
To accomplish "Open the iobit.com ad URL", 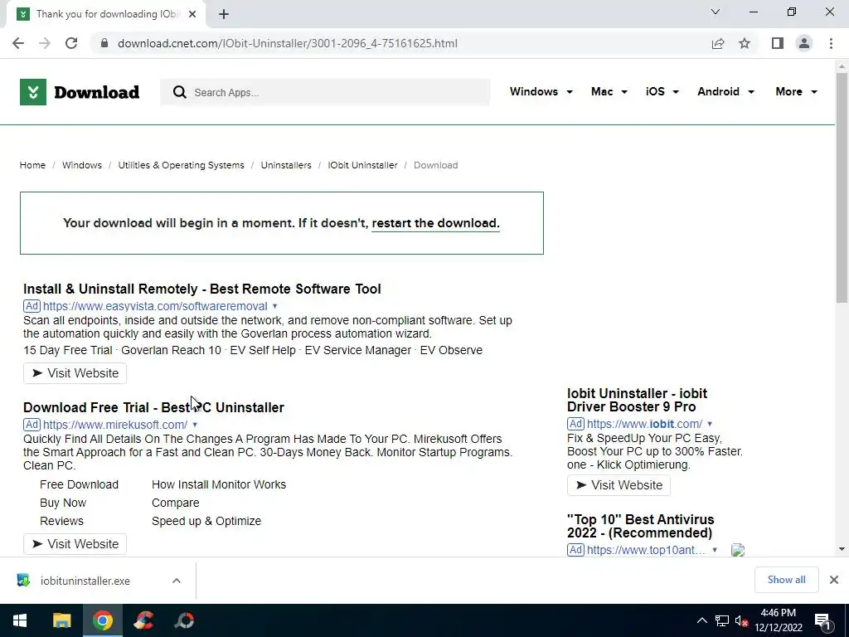I will pos(644,424).
